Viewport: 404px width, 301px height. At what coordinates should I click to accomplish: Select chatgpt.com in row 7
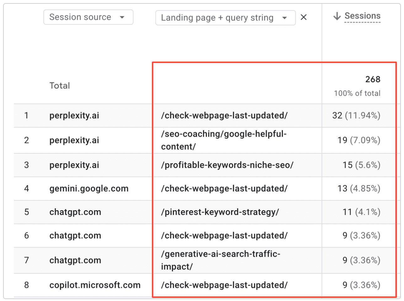click(75, 260)
